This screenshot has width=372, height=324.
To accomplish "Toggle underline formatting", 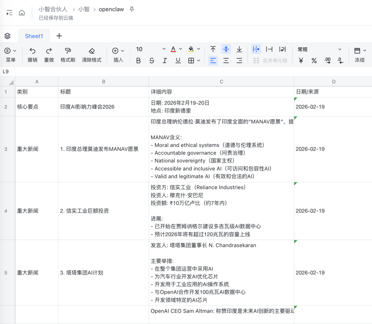I will coord(178,60).
